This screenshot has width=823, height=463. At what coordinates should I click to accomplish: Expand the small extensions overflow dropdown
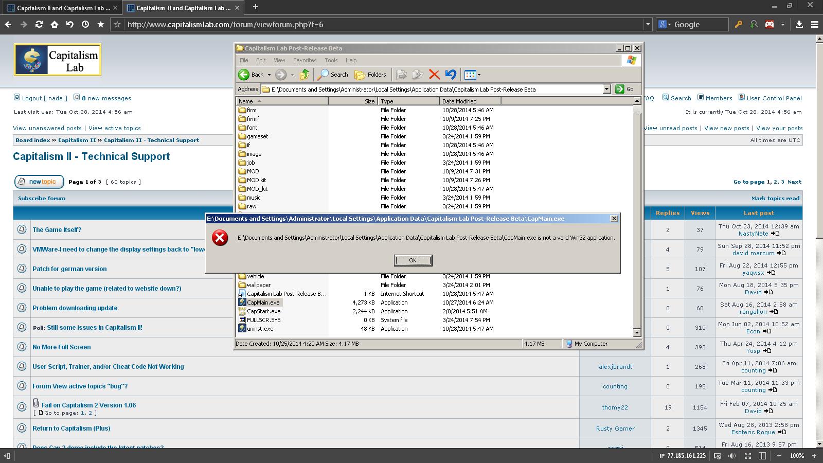pos(783,24)
